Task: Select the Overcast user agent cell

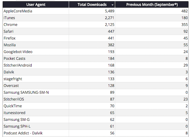Action: pos(11,86)
